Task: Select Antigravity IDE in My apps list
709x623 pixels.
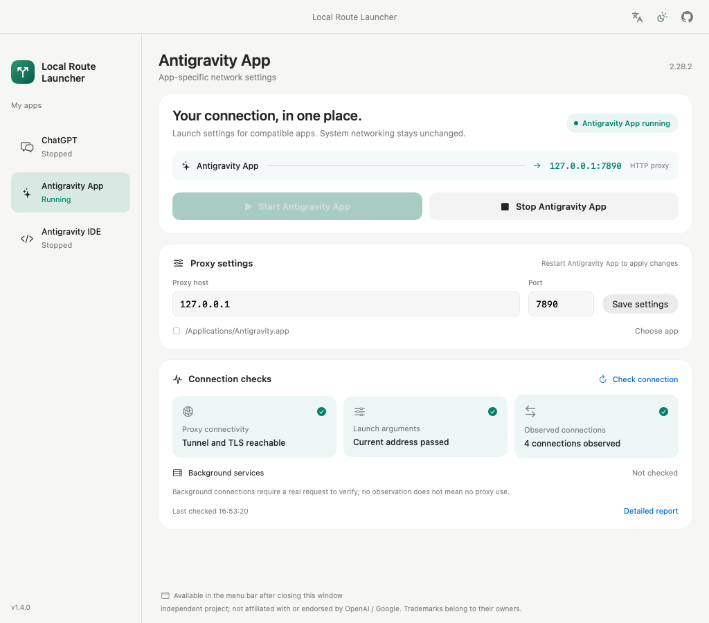Action: tap(71, 238)
